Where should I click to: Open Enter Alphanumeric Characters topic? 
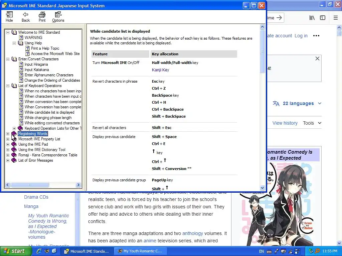coord(49,75)
